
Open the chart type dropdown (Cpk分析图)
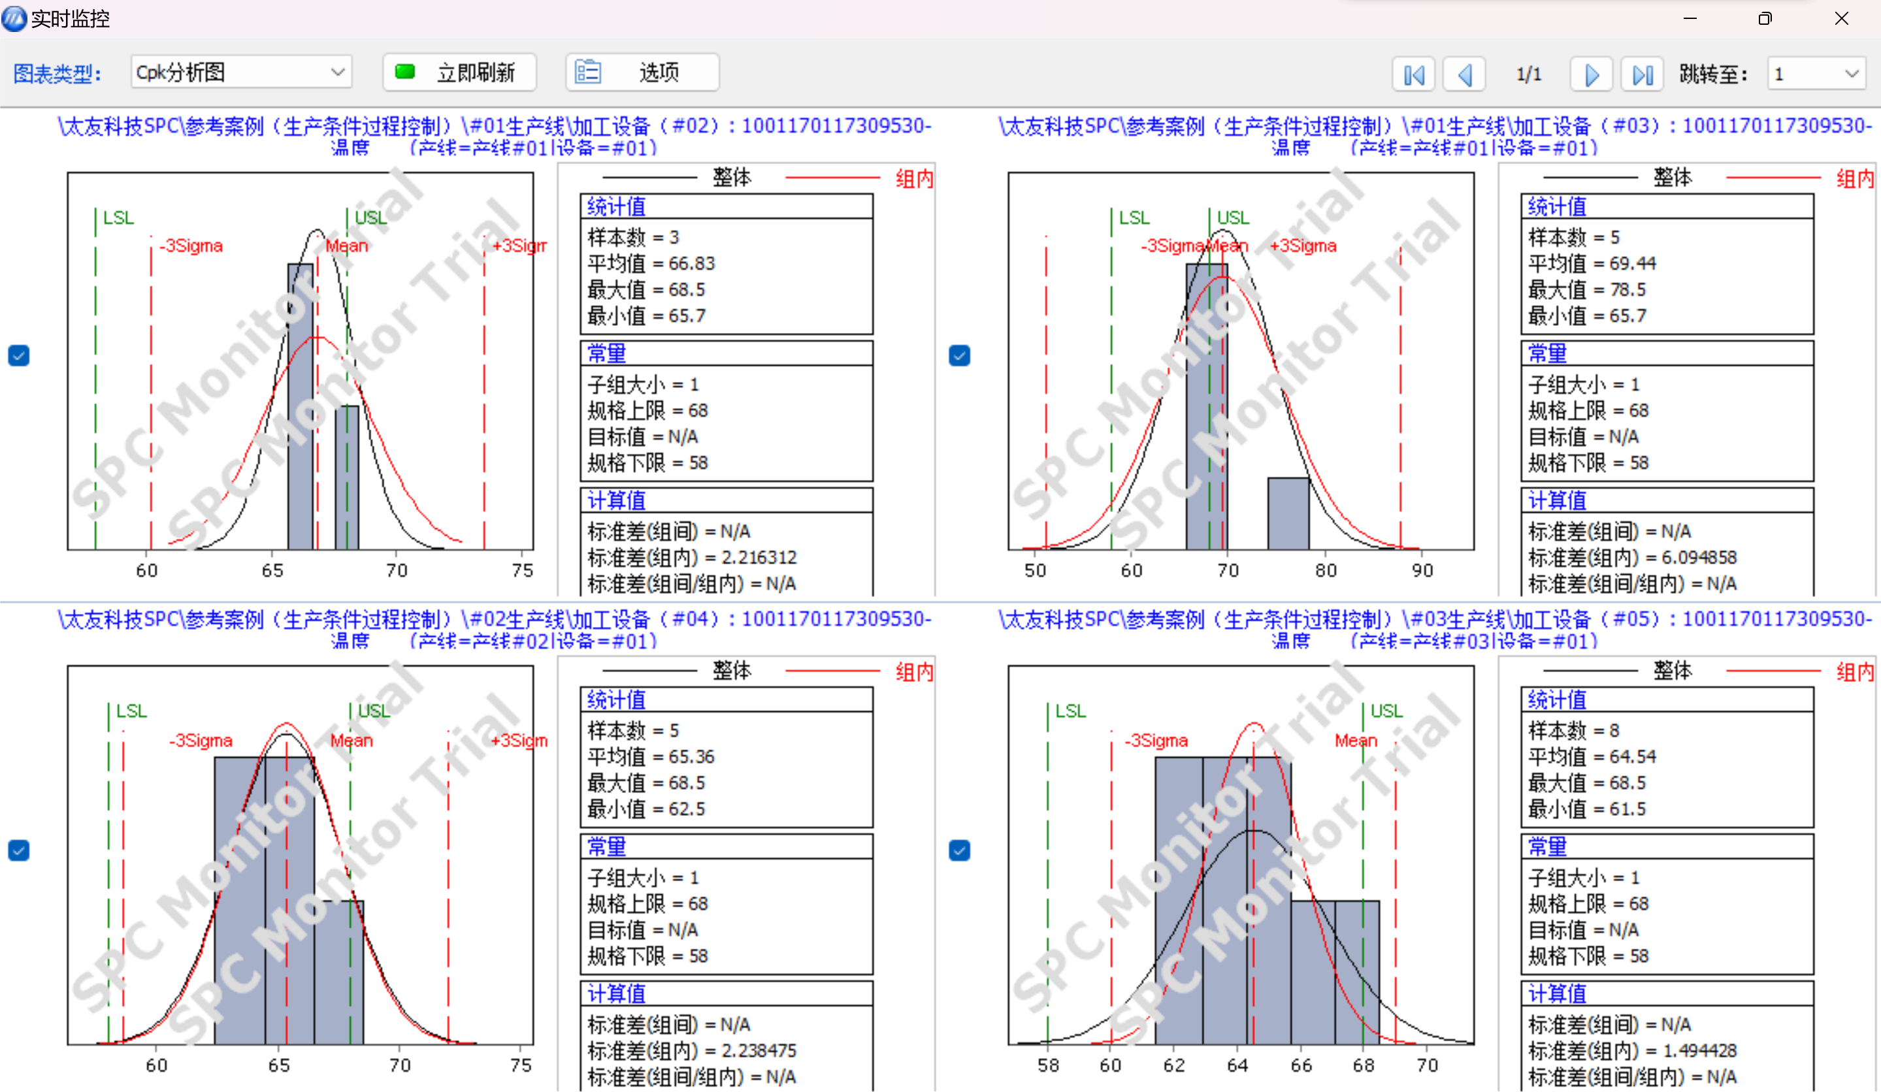(337, 72)
